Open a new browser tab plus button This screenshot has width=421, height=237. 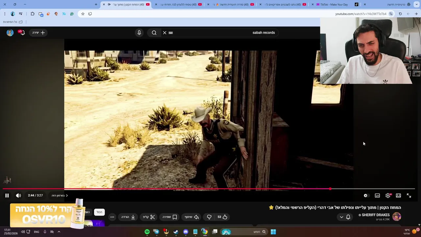coord(96,5)
